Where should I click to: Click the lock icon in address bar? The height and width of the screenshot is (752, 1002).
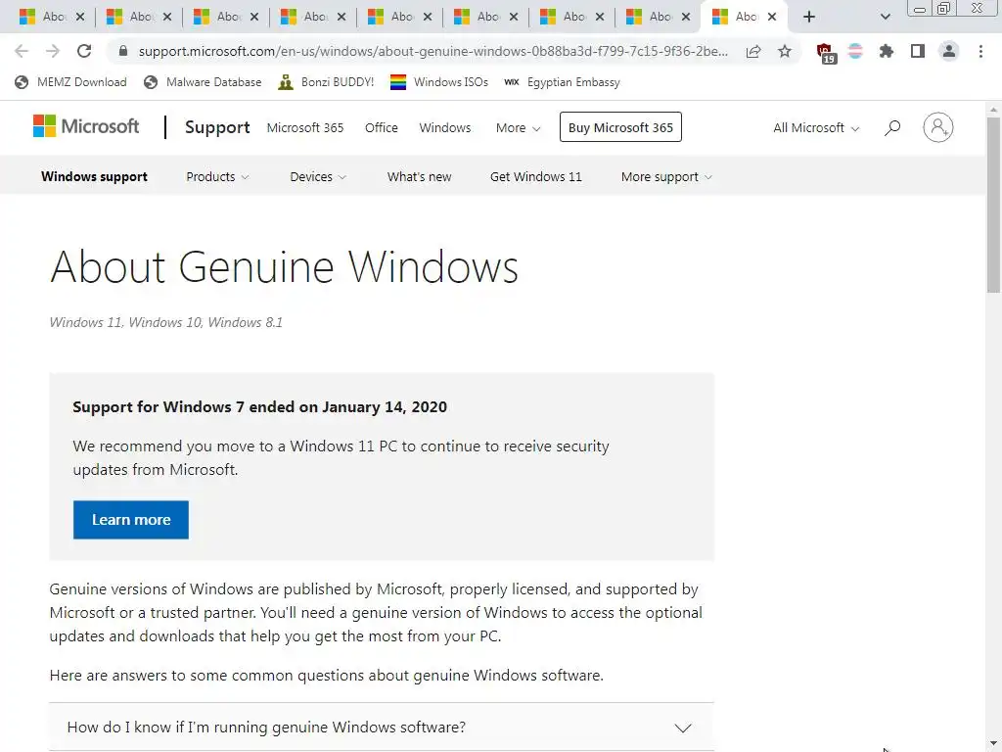(123, 51)
